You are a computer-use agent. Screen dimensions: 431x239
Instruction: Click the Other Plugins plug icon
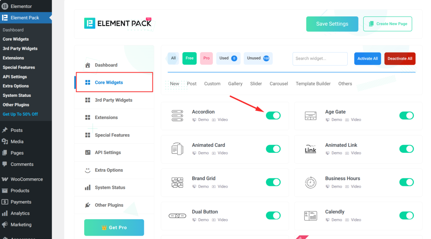(x=88, y=205)
